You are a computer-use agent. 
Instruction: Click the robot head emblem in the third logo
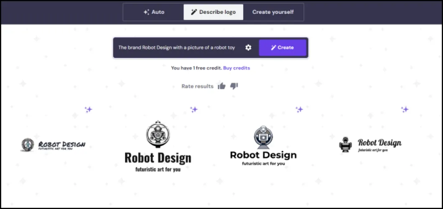coord(263,137)
